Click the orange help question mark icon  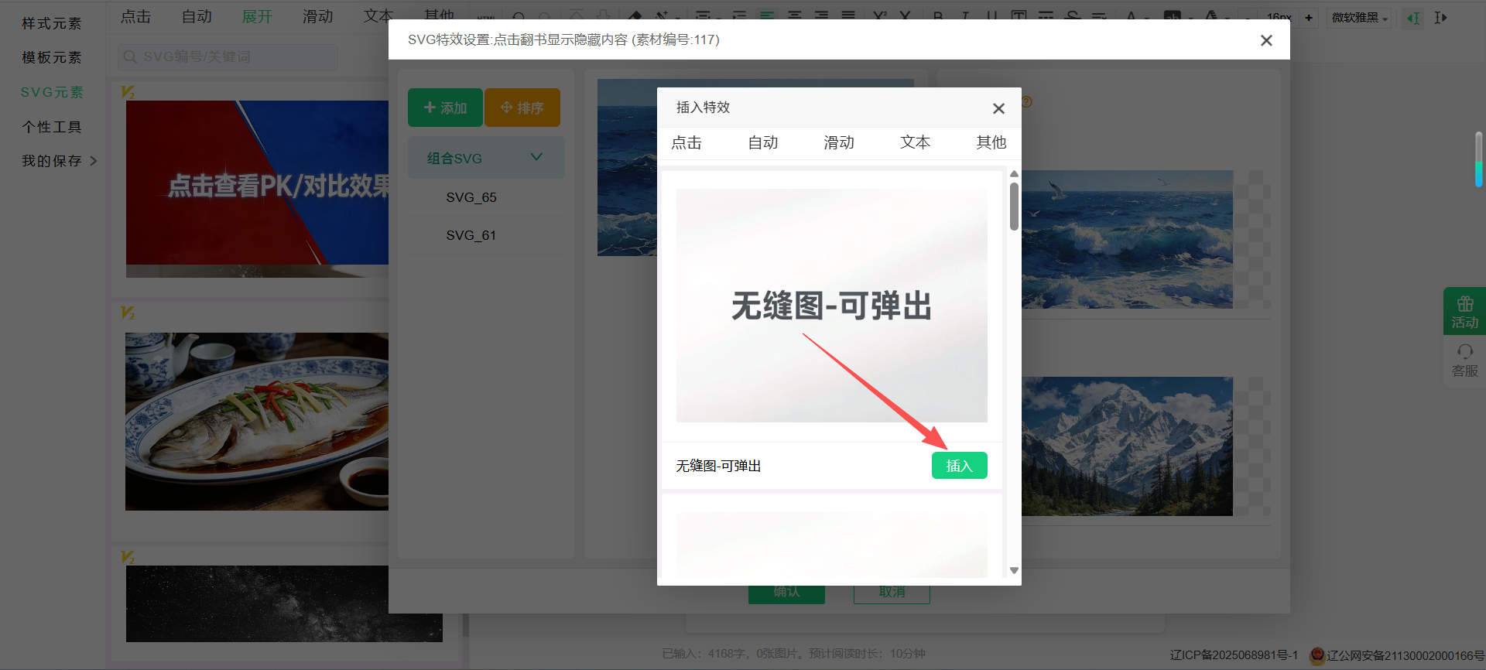click(x=1027, y=102)
